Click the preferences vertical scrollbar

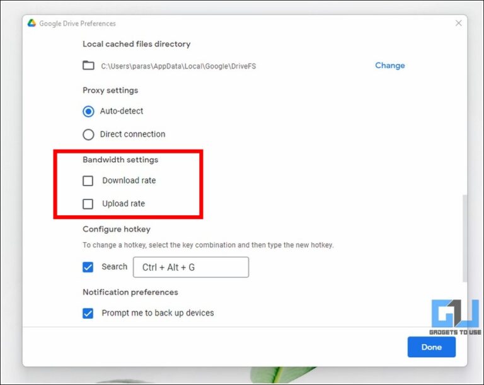[x=465, y=238]
